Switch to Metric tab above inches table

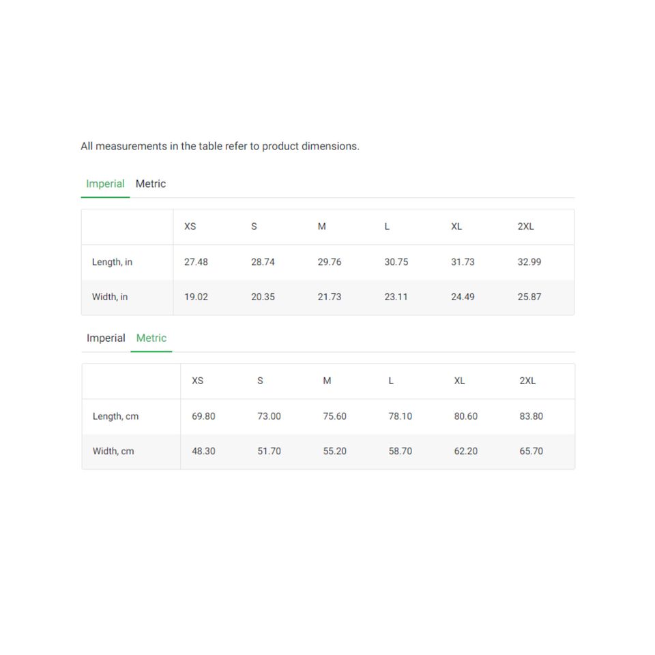tap(151, 184)
